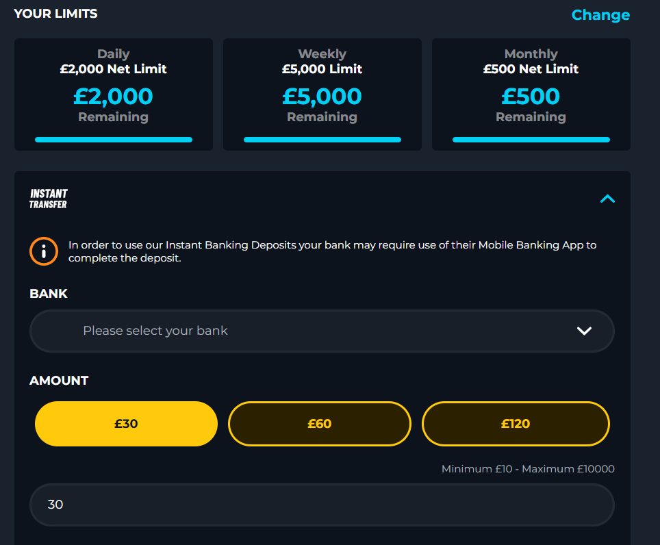
Task: Click the Instant Transfer logo
Action: (x=49, y=199)
